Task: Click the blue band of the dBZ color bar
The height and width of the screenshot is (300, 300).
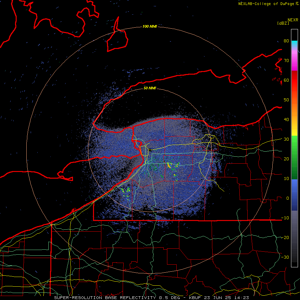Action: pyautogui.click(x=294, y=195)
